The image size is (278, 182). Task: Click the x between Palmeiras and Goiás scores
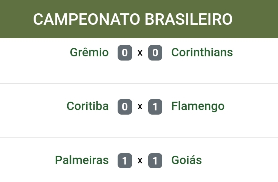pyautogui.click(x=140, y=161)
